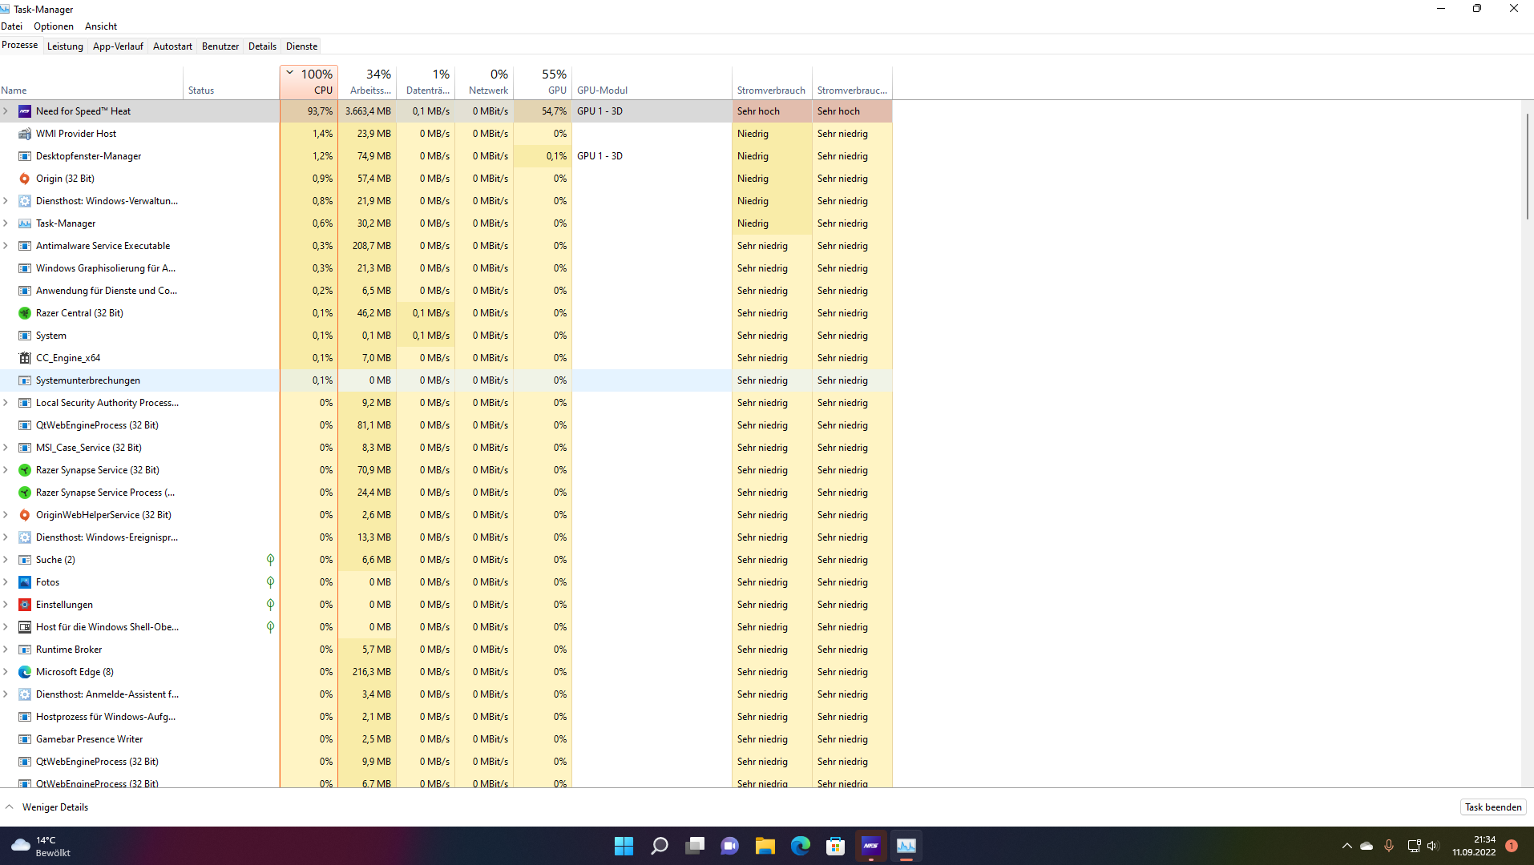Click the microphone tray icon
This screenshot has height=865, width=1534.
coord(1389,846)
